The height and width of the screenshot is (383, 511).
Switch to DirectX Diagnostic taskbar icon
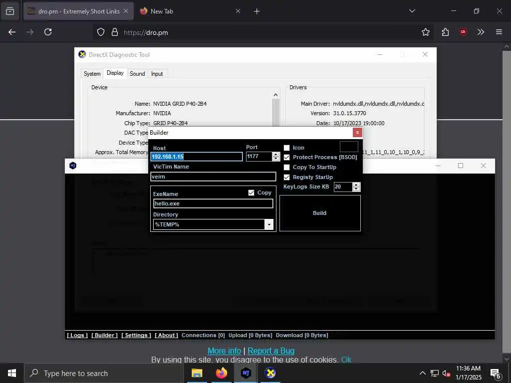[270, 373]
